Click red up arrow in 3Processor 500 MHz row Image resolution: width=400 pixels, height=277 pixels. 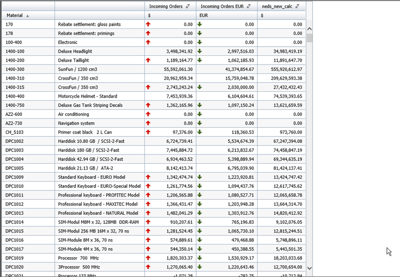tap(148, 267)
